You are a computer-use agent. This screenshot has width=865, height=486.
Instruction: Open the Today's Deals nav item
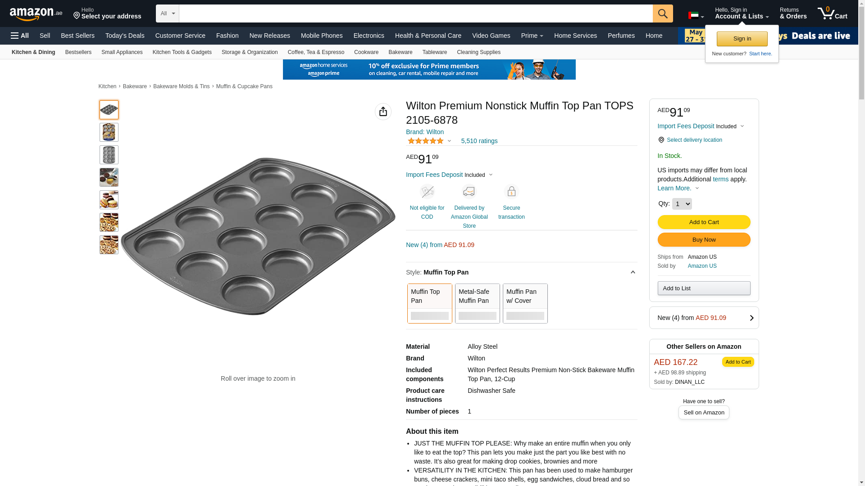click(125, 36)
